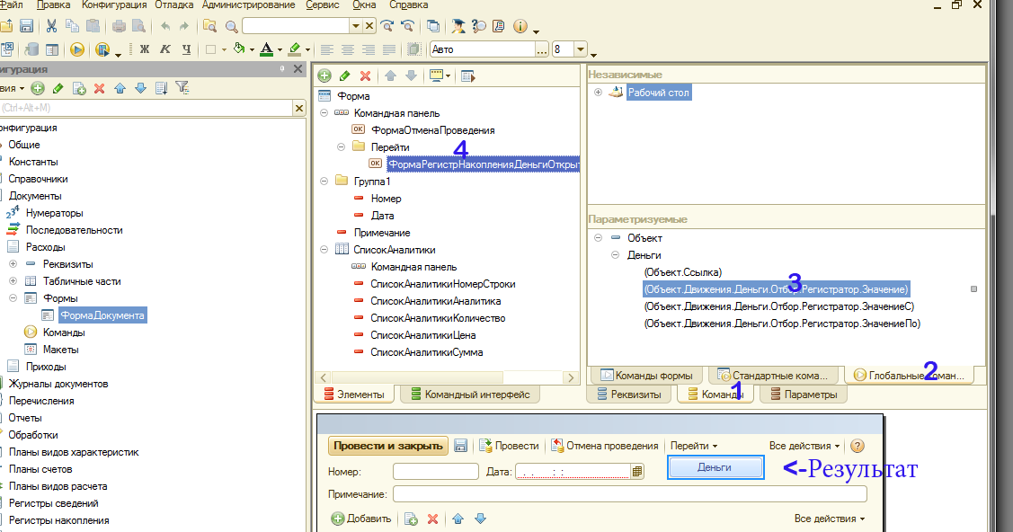Click the fill color bucket swatch
The image size is (1013, 532).
[x=239, y=49]
